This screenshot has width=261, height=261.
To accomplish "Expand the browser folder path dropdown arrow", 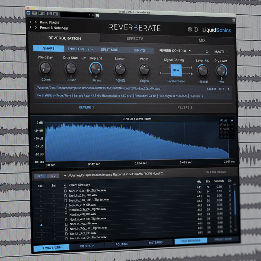I will pyautogui.click(x=65, y=176).
